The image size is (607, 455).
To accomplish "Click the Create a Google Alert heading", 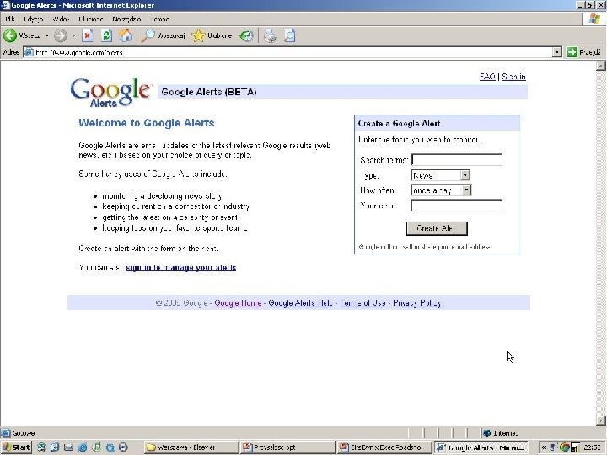I will point(399,124).
